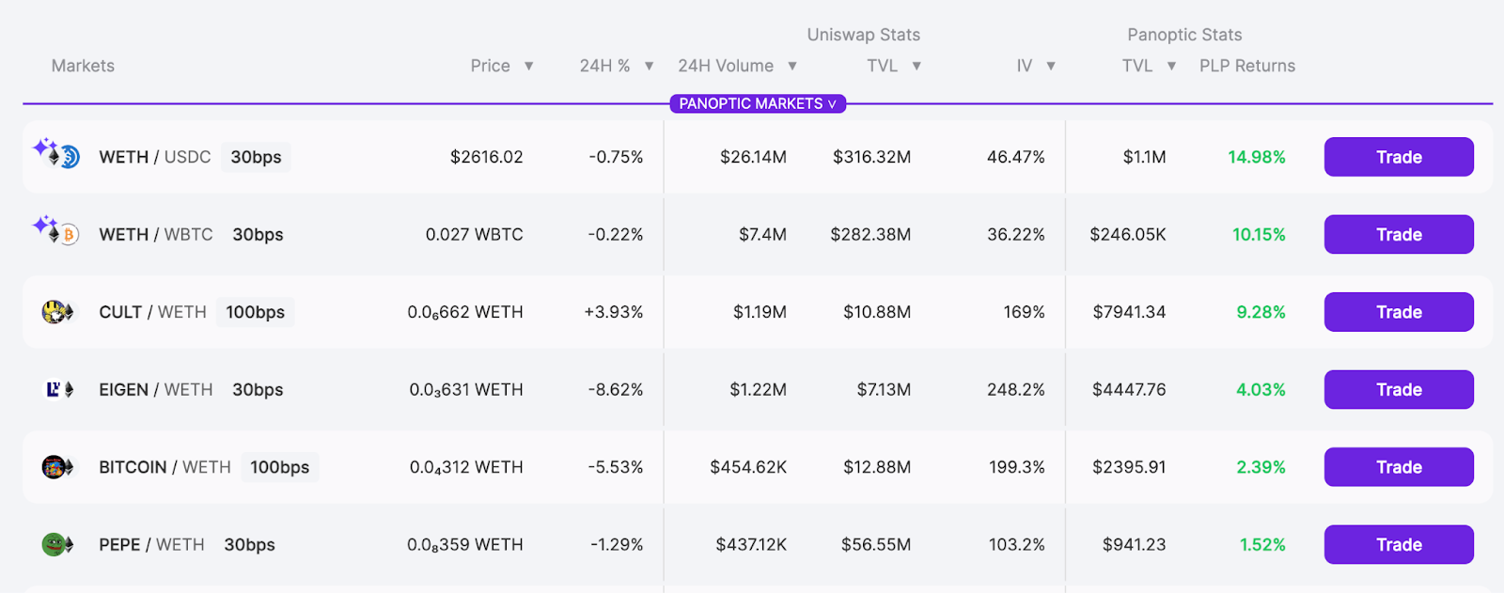Sort by Uniswap TVL arrow
Viewport: 1504px width, 593px height.
916,66
